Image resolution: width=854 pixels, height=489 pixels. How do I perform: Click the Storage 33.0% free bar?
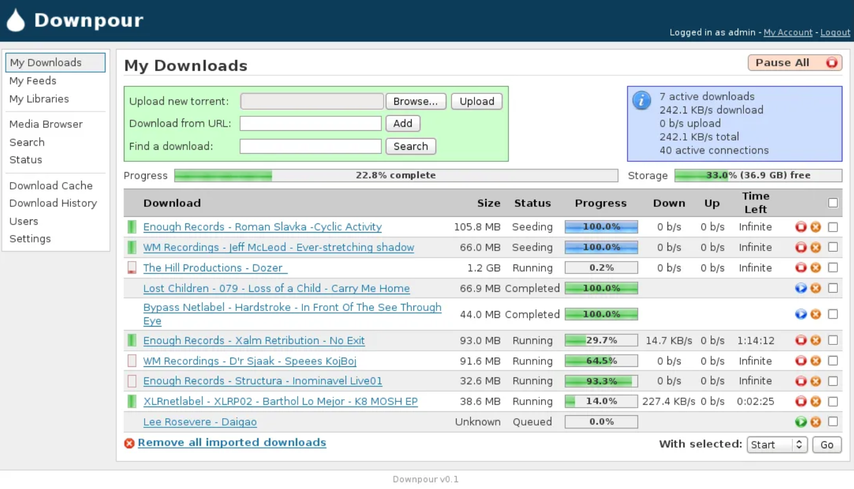pyautogui.click(x=758, y=175)
